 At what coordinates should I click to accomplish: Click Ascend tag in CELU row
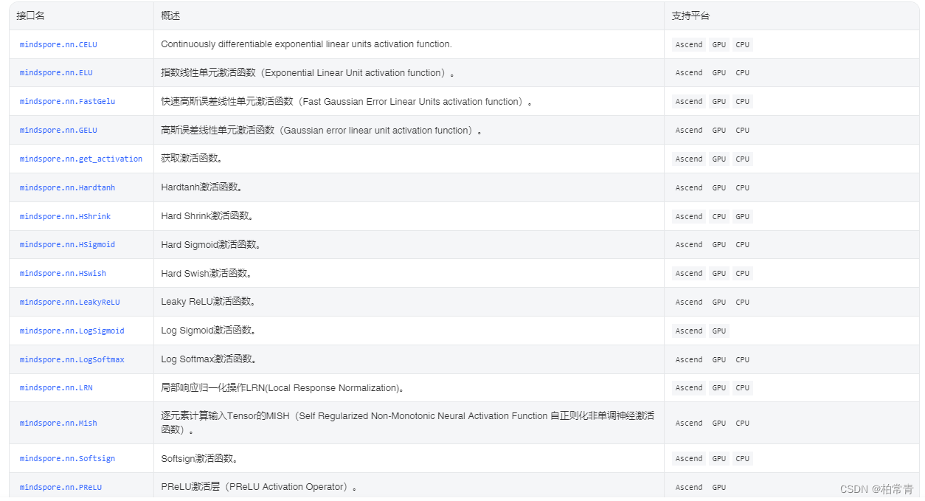click(689, 45)
